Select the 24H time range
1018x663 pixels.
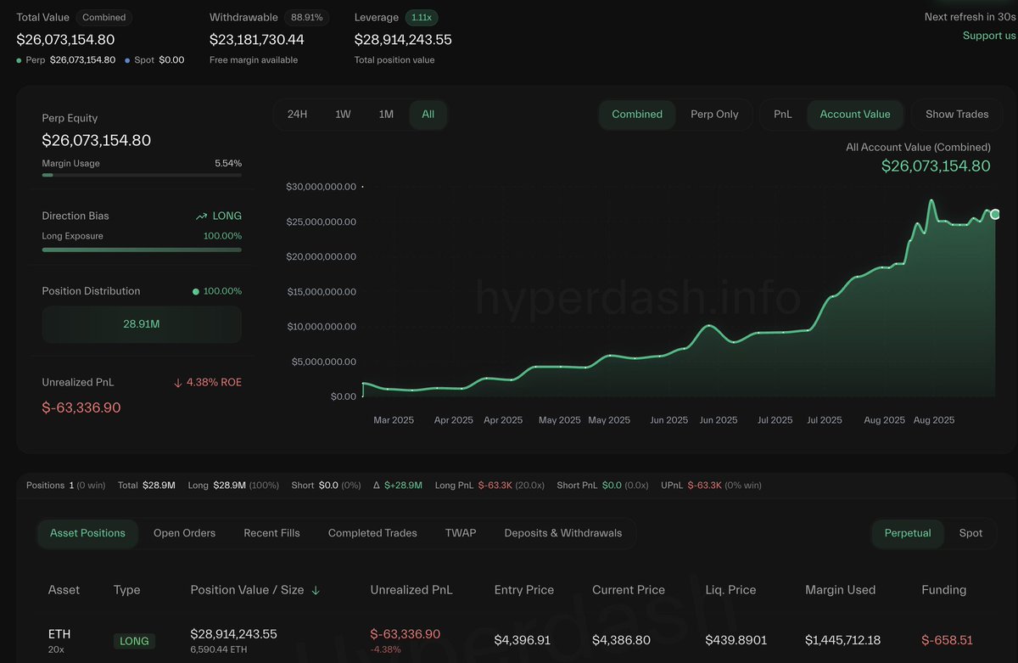click(298, 115)
